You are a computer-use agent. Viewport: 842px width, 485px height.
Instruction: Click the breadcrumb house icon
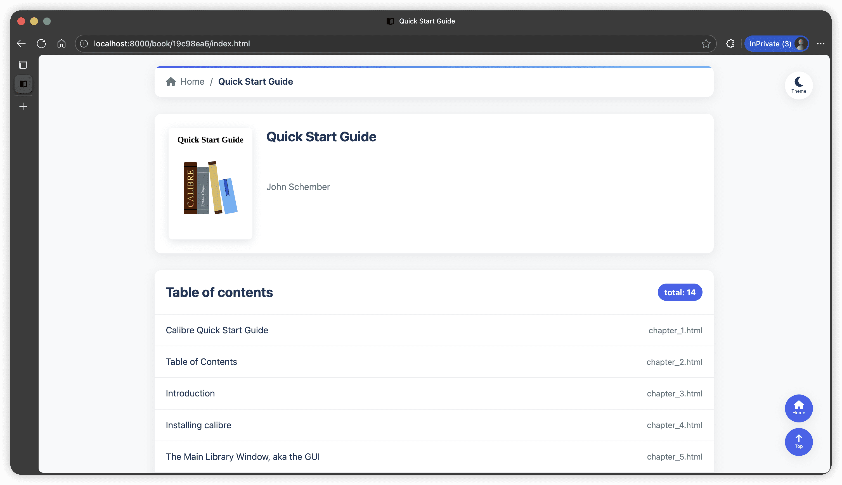pos(171,82)
